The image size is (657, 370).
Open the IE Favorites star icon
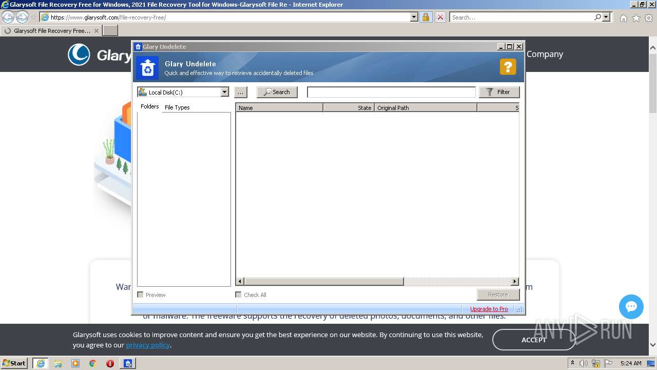(636, 18)
